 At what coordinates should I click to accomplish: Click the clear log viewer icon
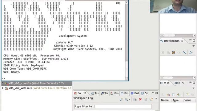[135, 99]
